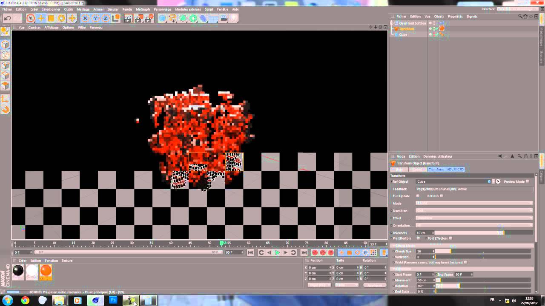Open the Rendu menu

[127, 9]
